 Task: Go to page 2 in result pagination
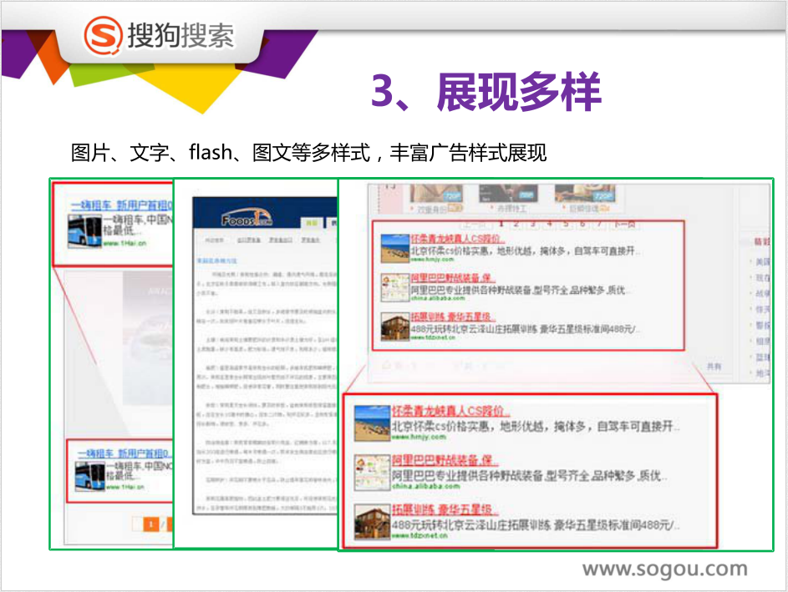click(x=517, y=224)
